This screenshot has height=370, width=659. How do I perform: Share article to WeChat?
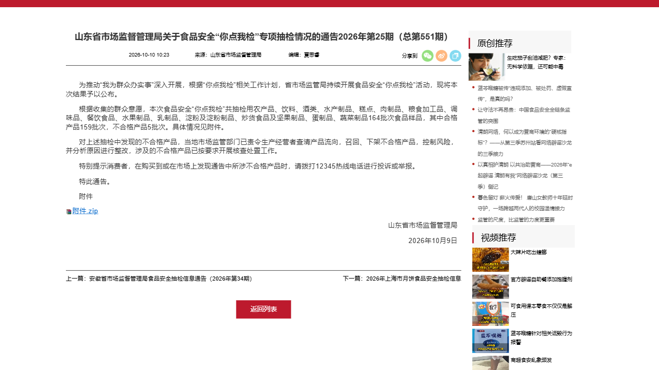coord(427,55)
